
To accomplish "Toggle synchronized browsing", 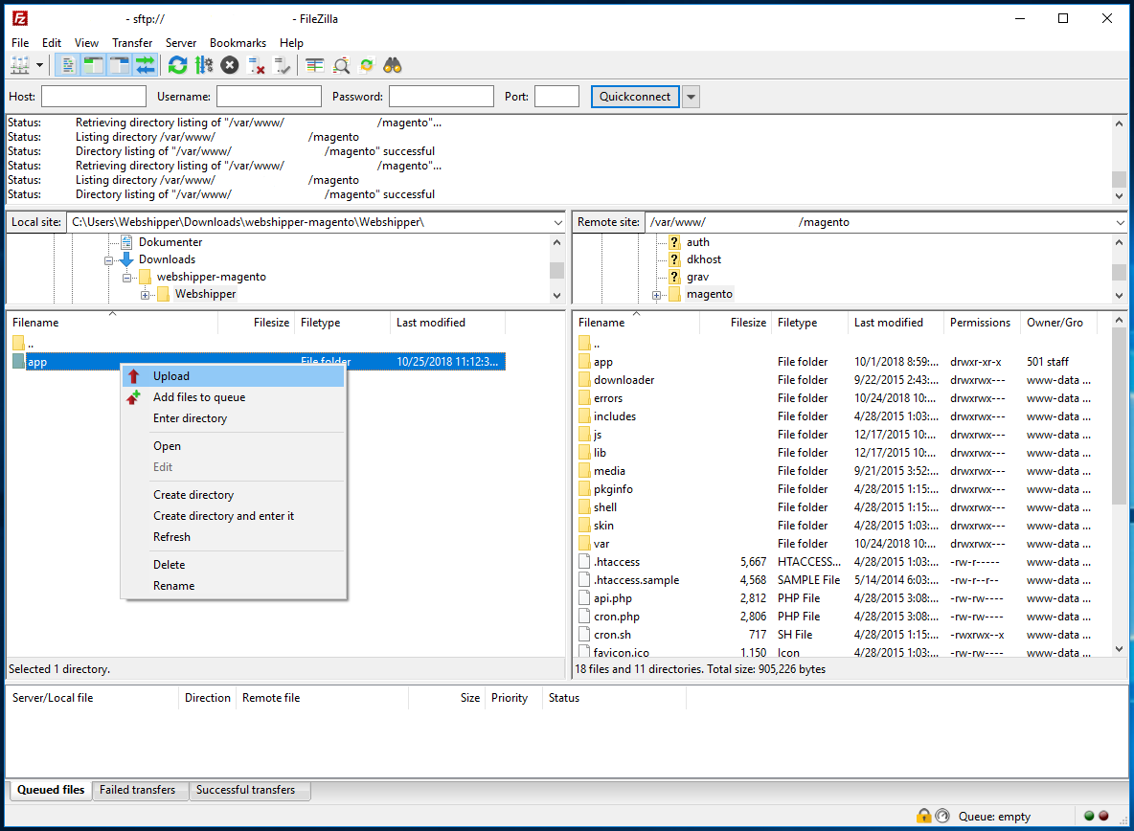I will (367, 64).
